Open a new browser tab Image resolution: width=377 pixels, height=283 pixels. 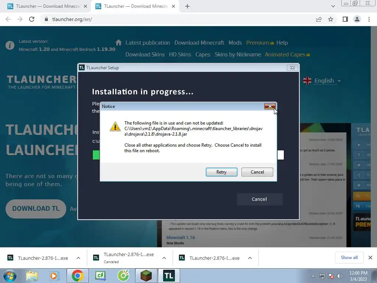point(187,6)
